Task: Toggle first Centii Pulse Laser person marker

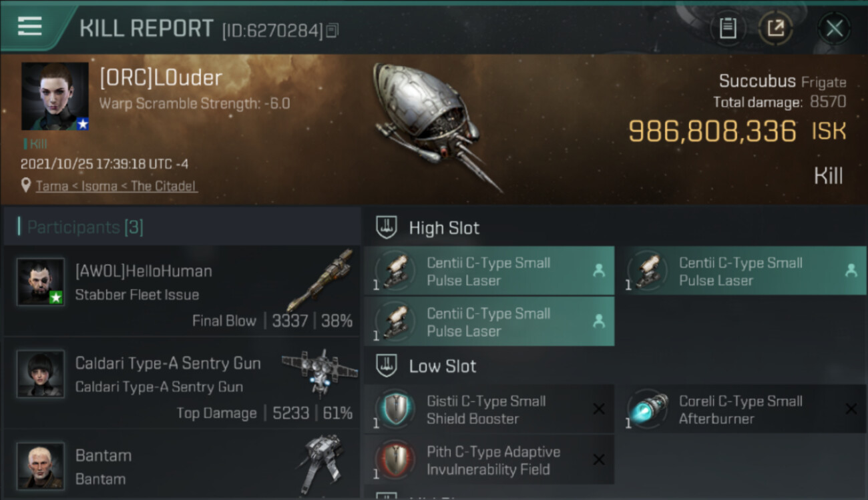Action: click(599, 270)
